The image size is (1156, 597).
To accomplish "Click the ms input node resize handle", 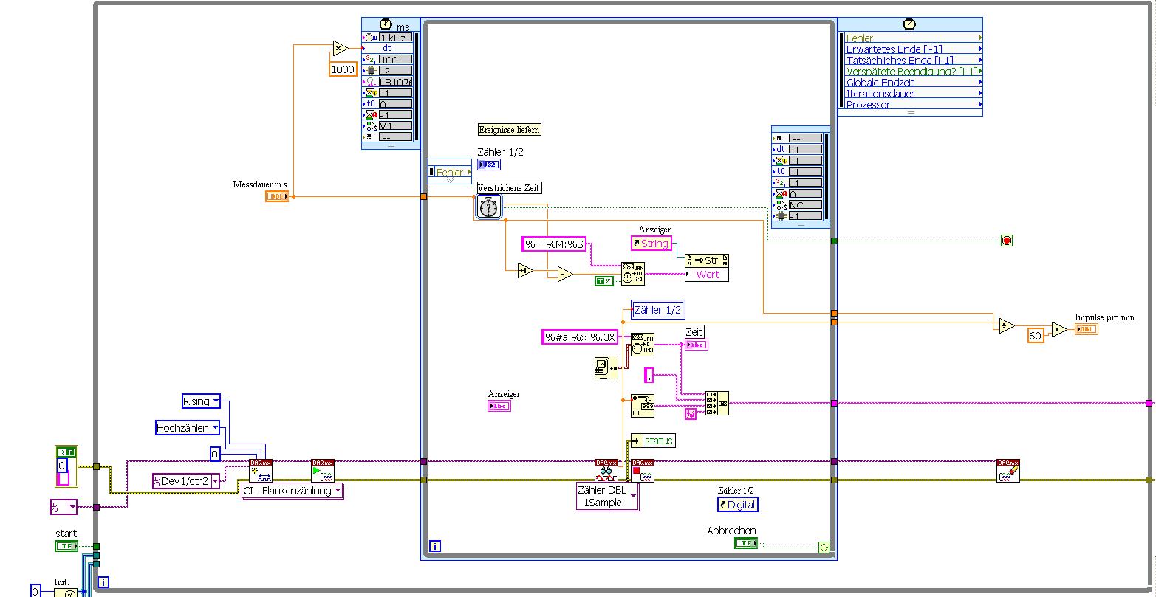I will (x=391, y=145).
